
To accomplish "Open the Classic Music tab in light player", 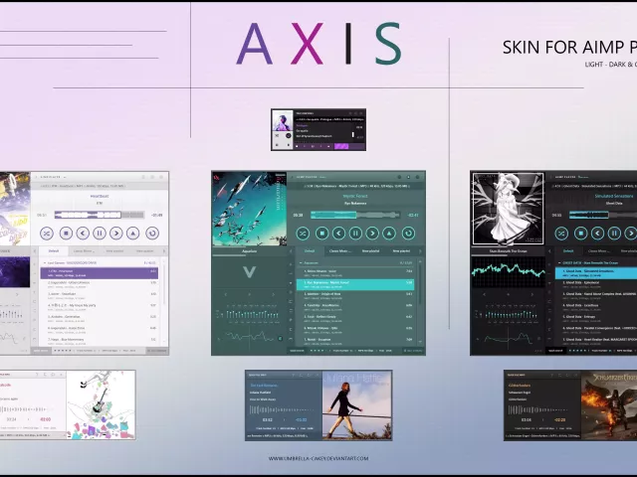I will click(84, 251).
